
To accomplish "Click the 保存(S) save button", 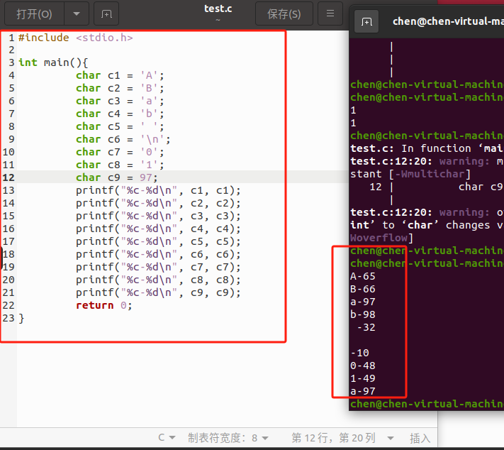I will click(284, 13).
